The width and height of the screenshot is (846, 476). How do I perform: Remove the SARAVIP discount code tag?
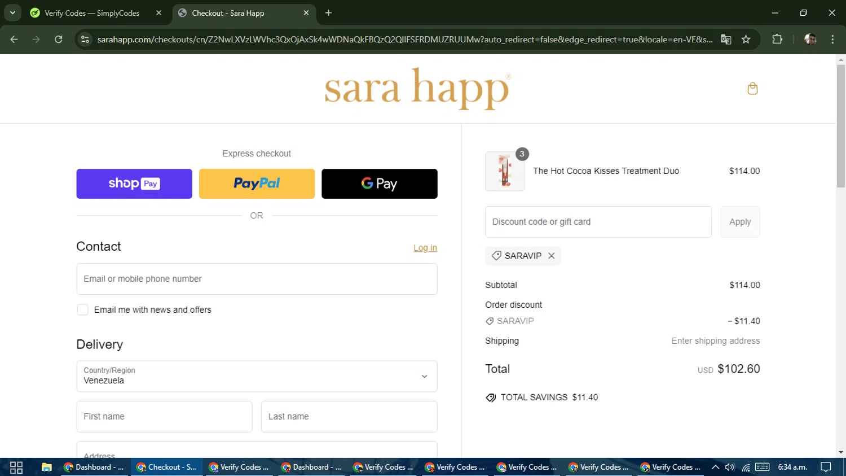552,256
